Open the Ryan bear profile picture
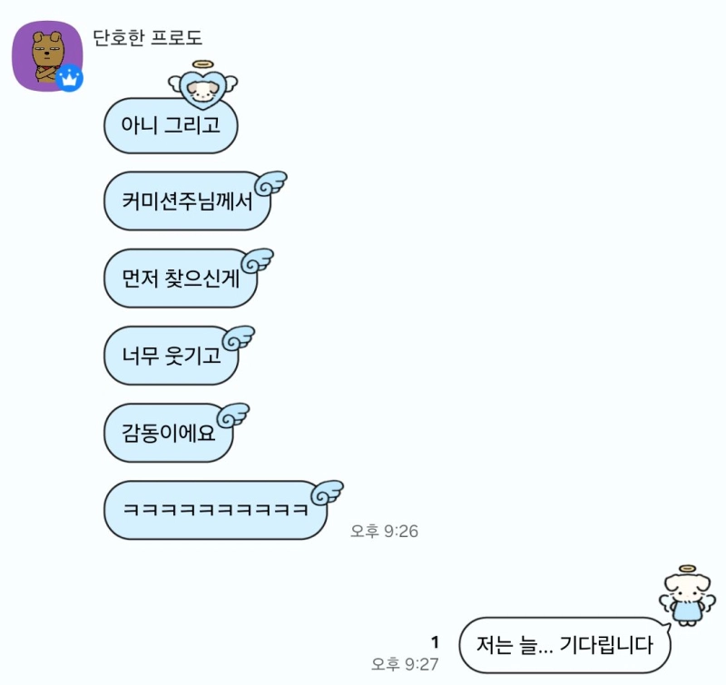Screen dimensions: 726x685 click(47, 56)
